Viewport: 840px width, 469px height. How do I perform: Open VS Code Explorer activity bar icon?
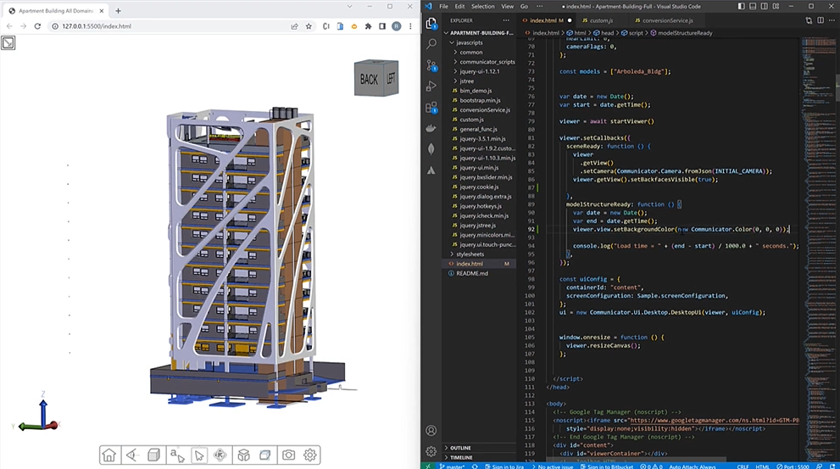tap(431, 23)
